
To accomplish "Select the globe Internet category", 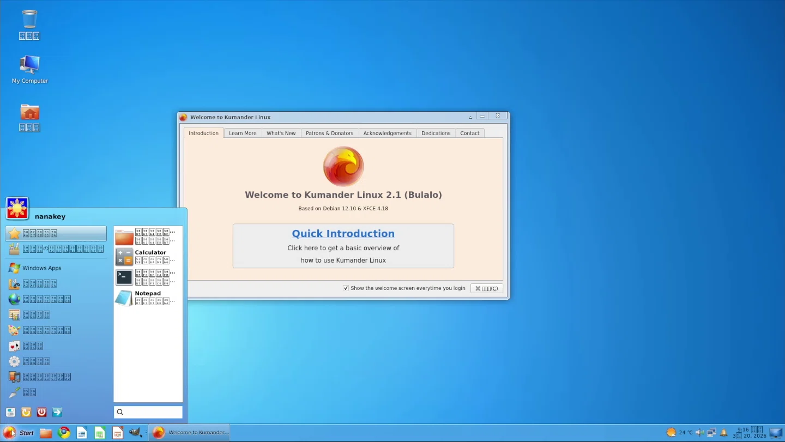I will coord(56,299).
